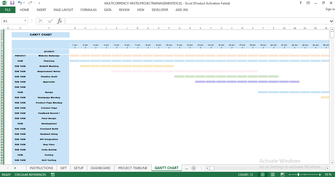Open the SETUP sheet tab
This screenshot has height=177, width=335.
79,168
